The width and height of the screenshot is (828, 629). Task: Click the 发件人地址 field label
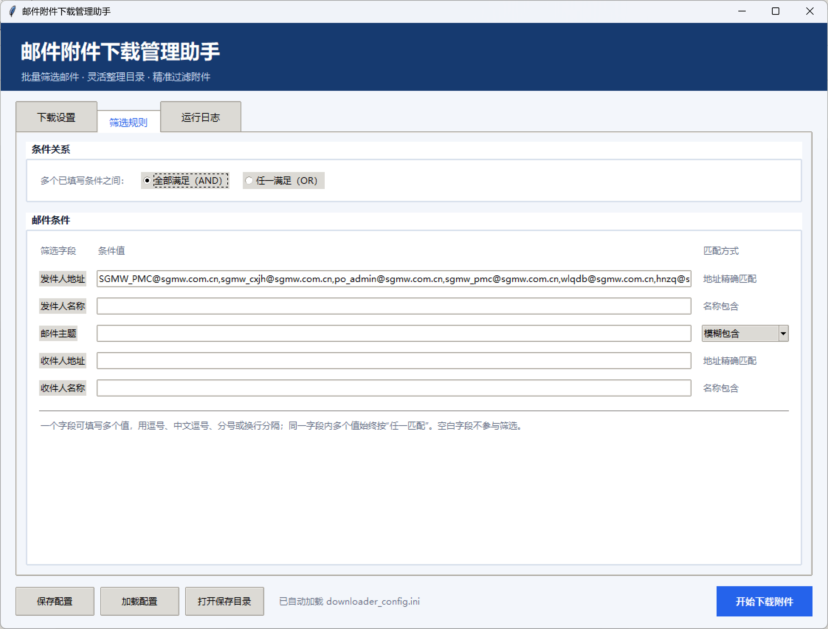click(x=62, y=279)
